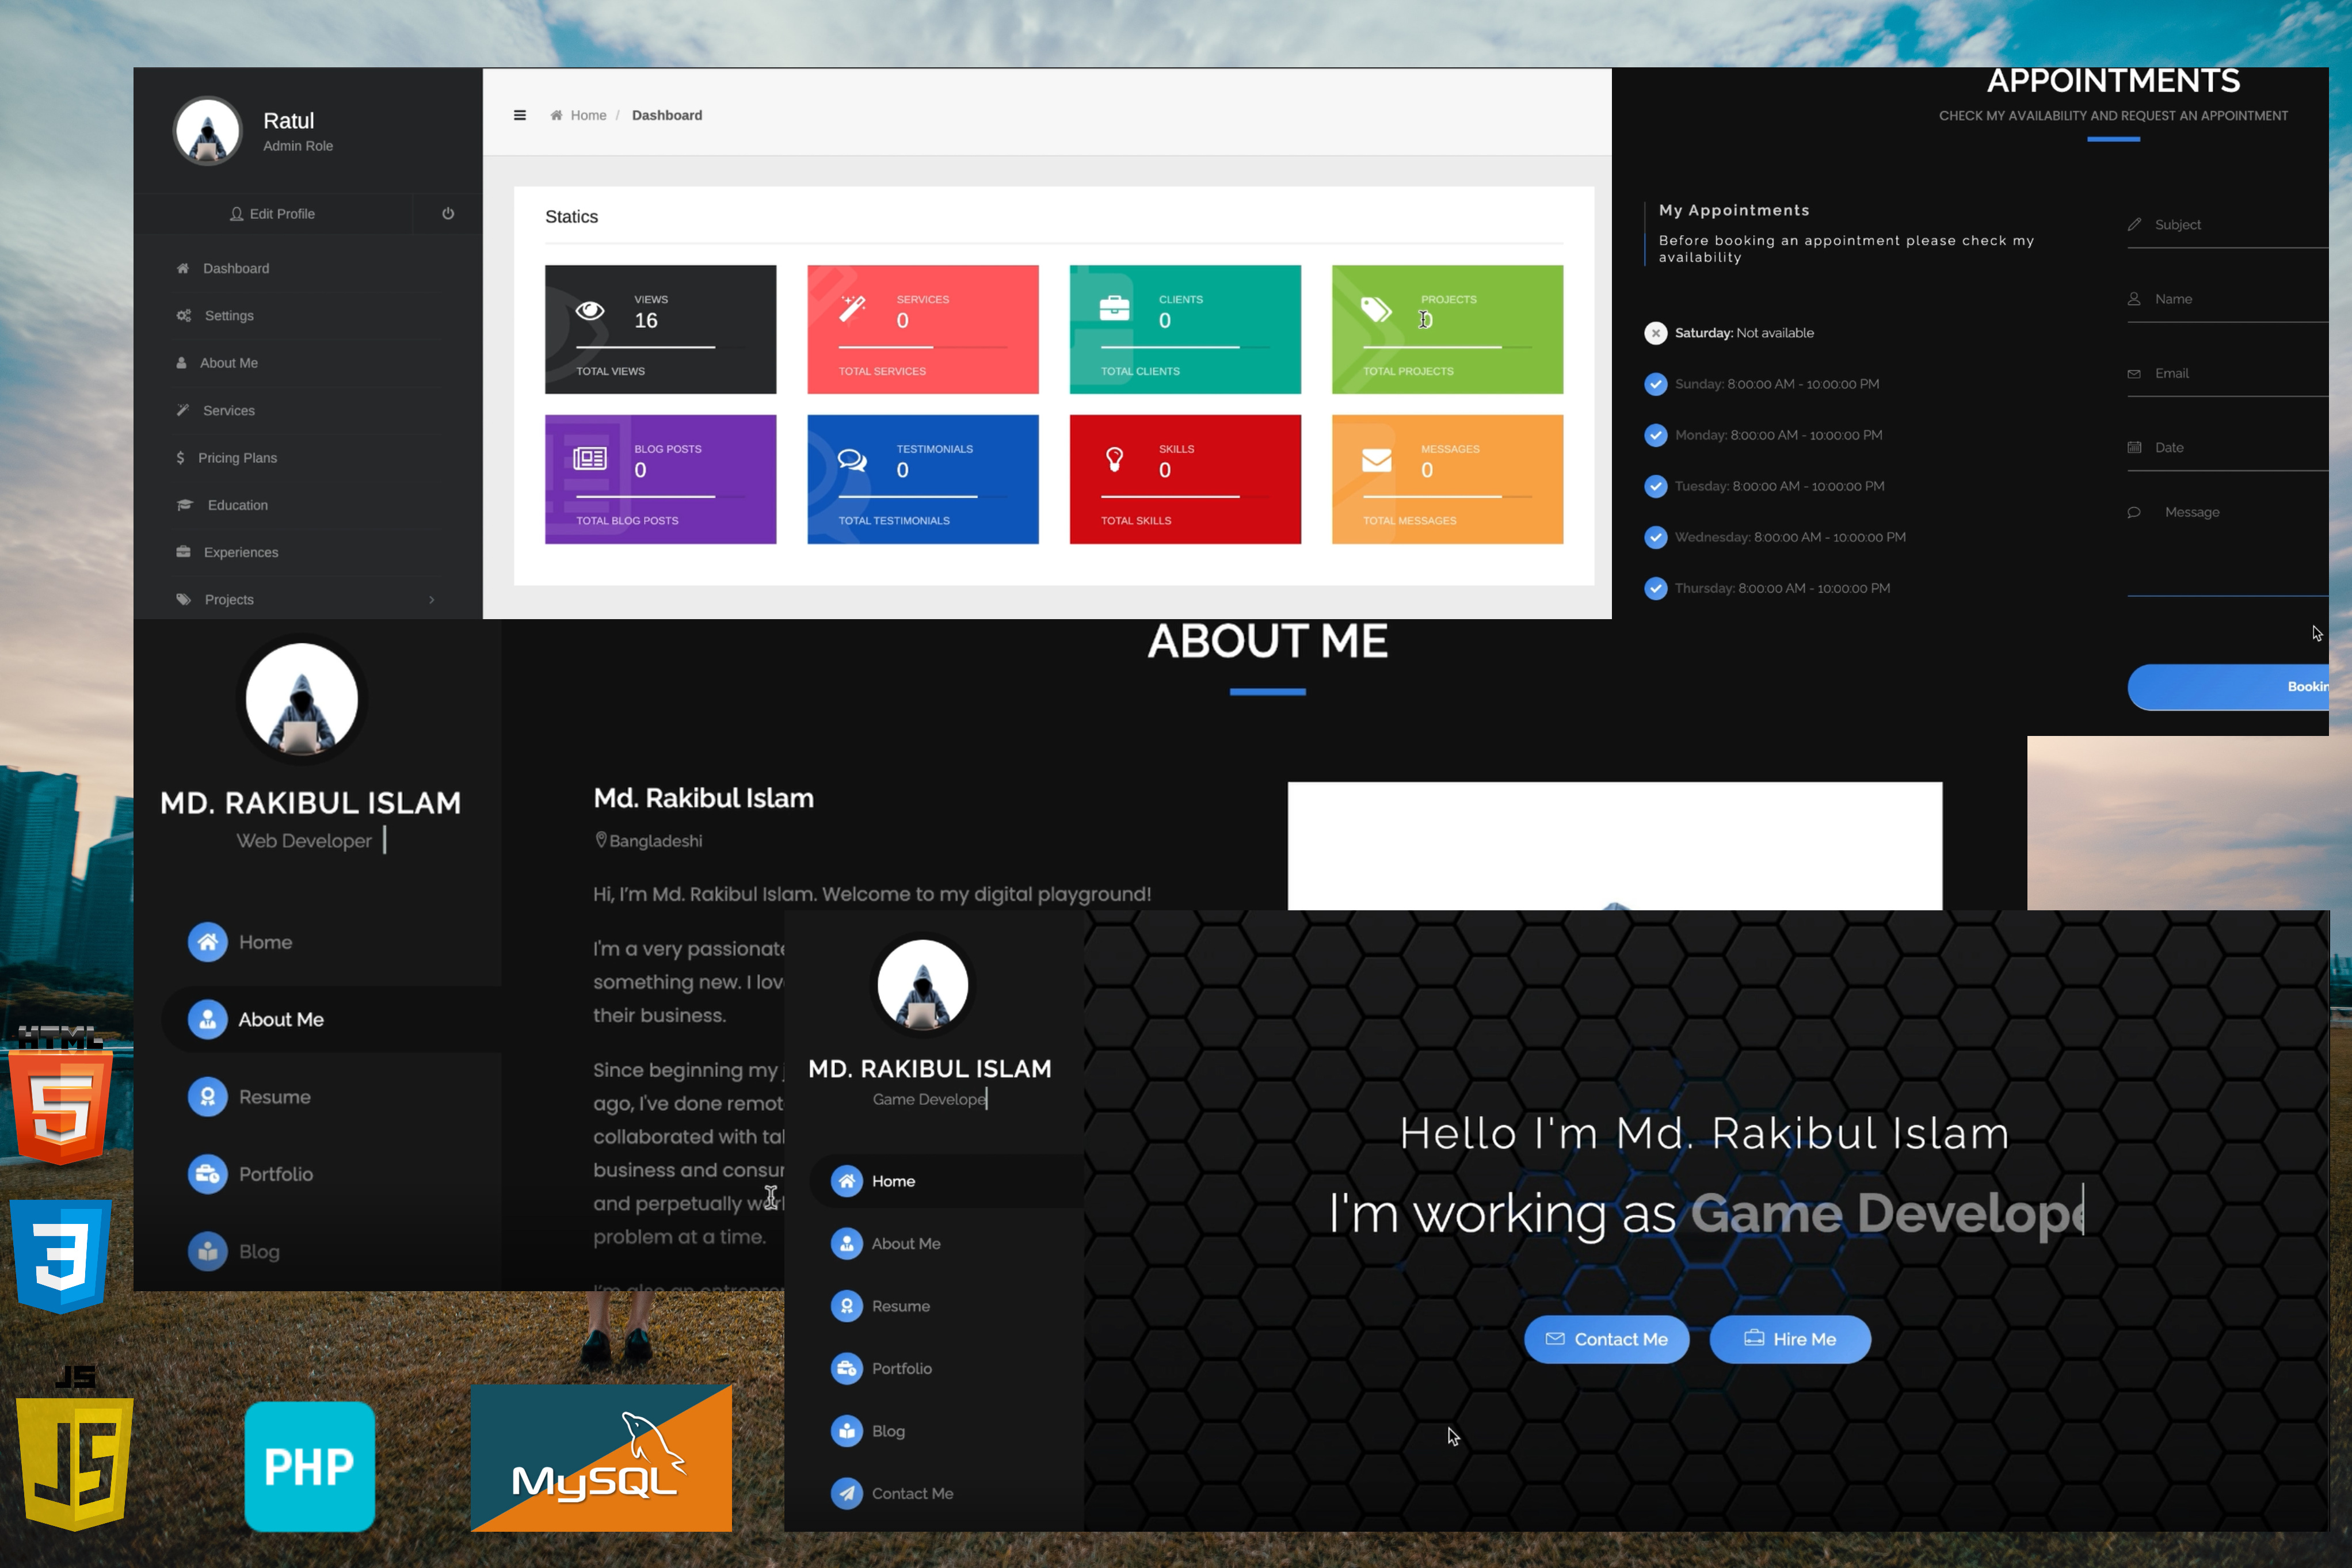Click the Home breadcrumb link
Image resolution: width=2352 pixels, height=1568 pixels.
click(588, 115)
